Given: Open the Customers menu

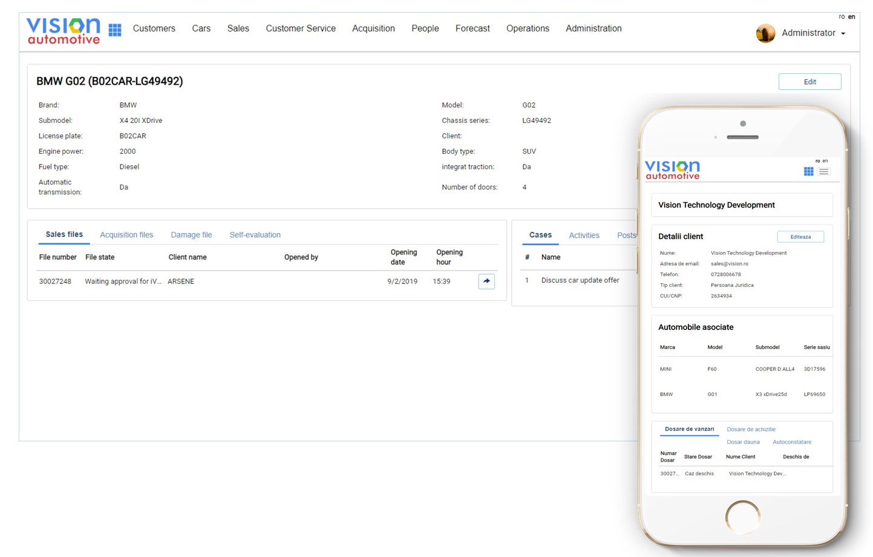Looking at the screenshot, I should point(154,28).
